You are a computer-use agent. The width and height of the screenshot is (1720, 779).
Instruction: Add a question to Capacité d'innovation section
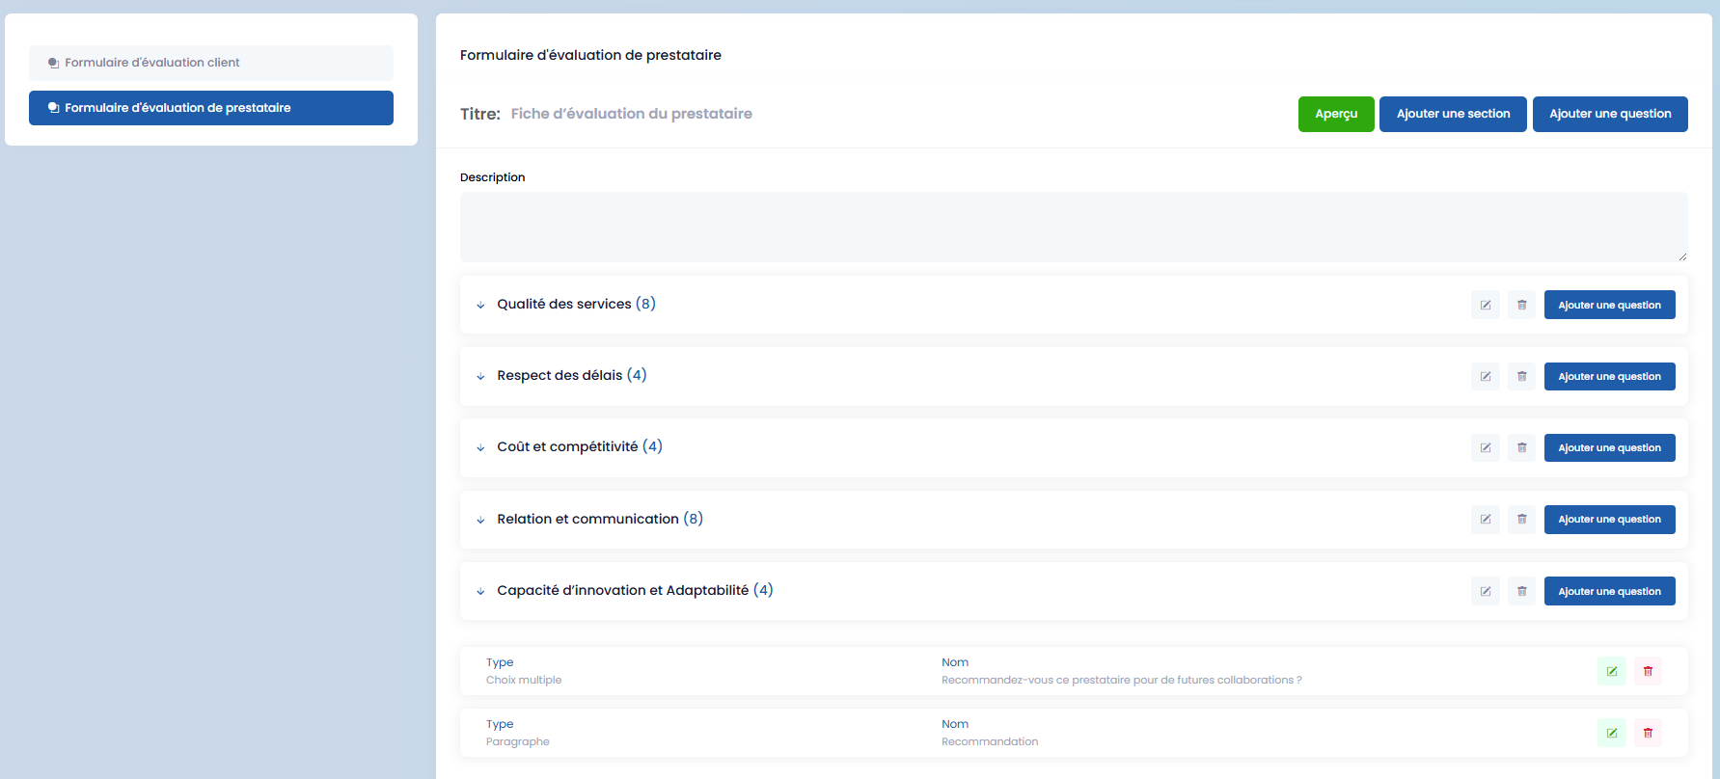1608,591
